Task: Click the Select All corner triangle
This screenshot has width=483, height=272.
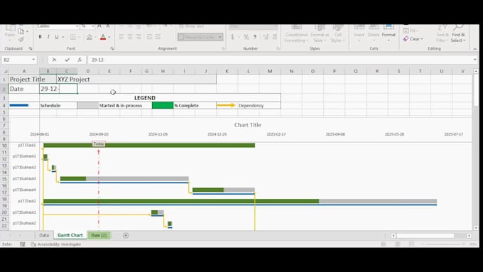Action: tap(5, 71)
